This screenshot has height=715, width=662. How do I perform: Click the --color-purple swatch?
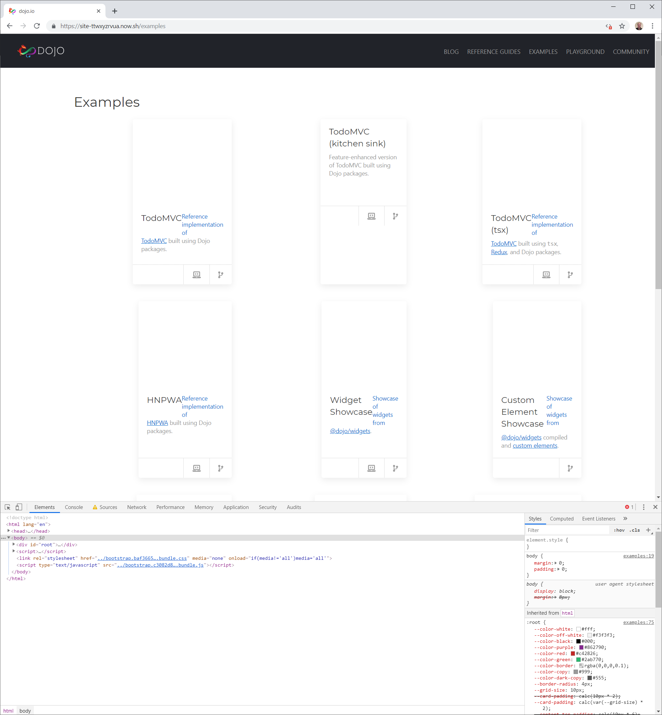tap(581, 647)
